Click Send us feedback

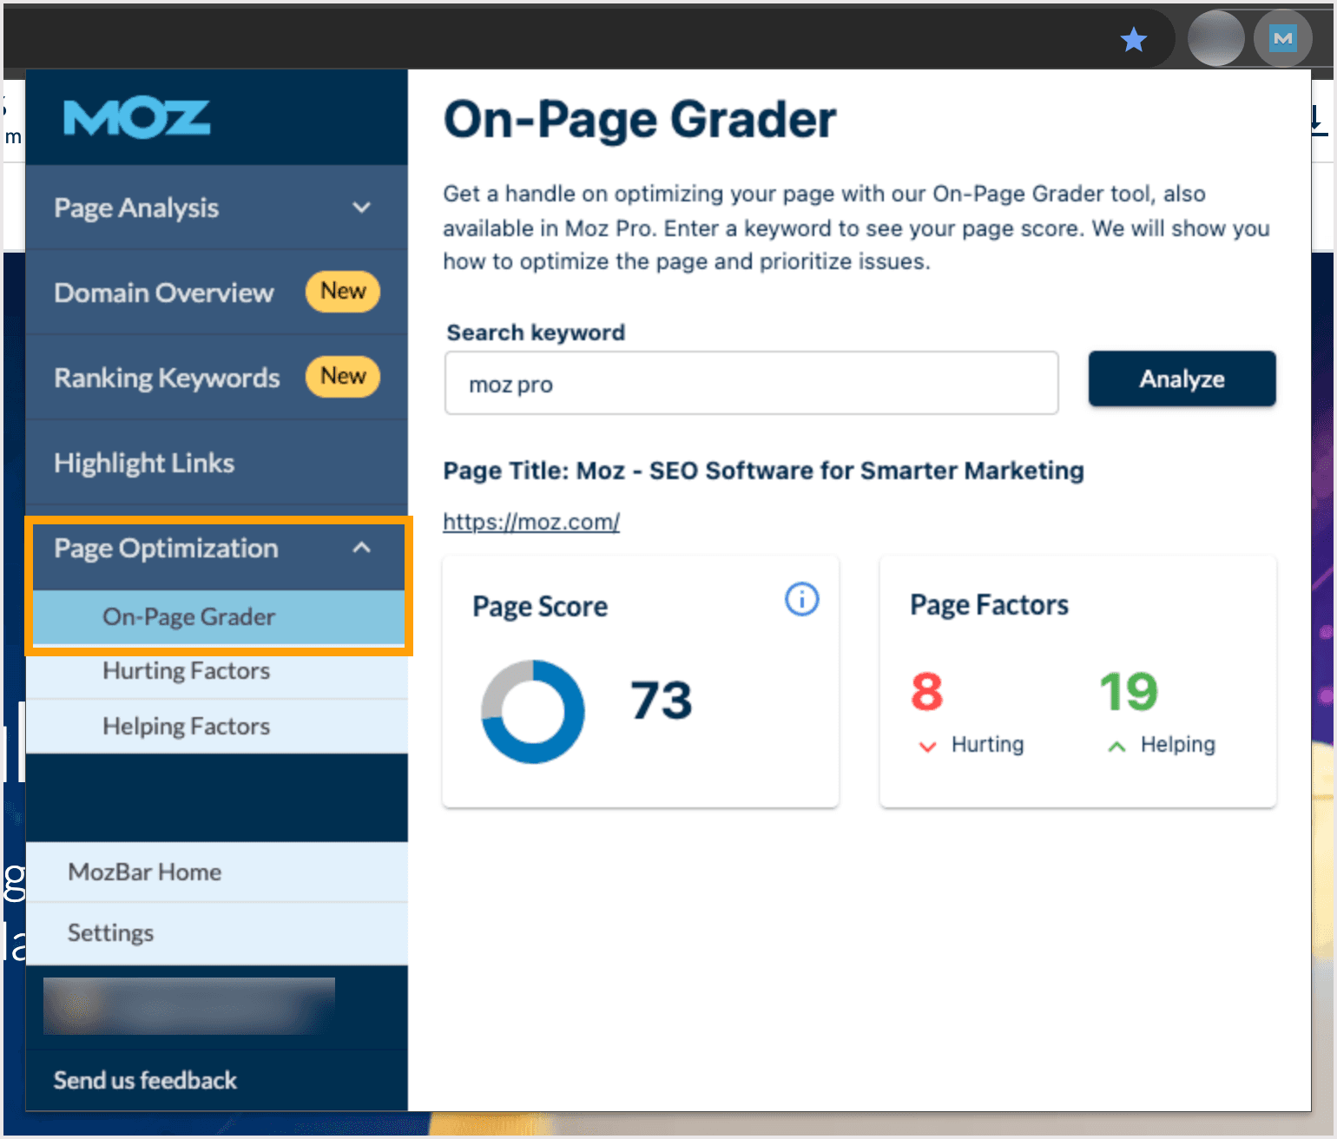pyautogui.click(x=144, y=1080)
